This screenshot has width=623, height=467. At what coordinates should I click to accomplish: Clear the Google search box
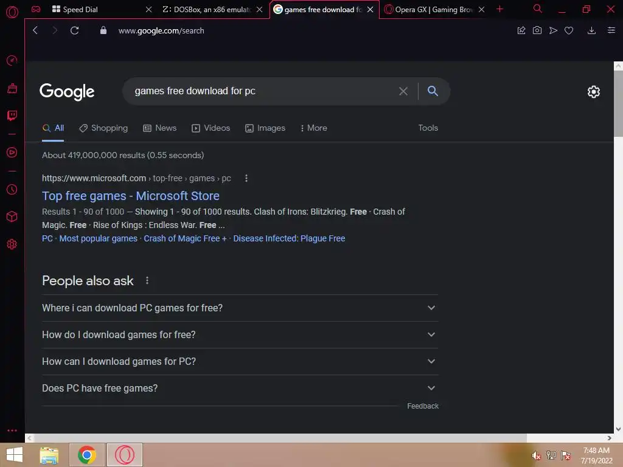click(x=403, y=91)
